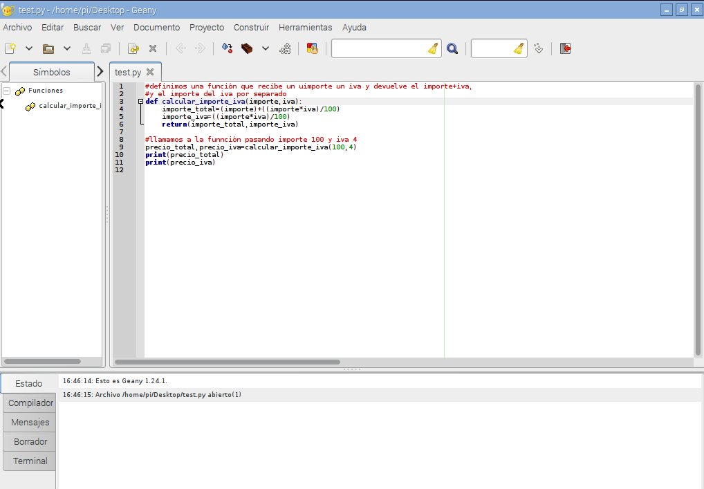Open the Herramientas menu
Viewport: 704px width, 489px height.
[x=305, y=28]
